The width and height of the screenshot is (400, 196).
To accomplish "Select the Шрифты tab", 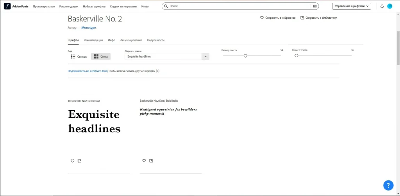I will 73,40.
